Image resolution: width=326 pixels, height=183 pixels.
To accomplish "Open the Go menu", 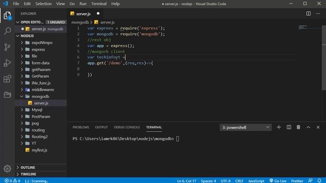I will pos(72,4).
